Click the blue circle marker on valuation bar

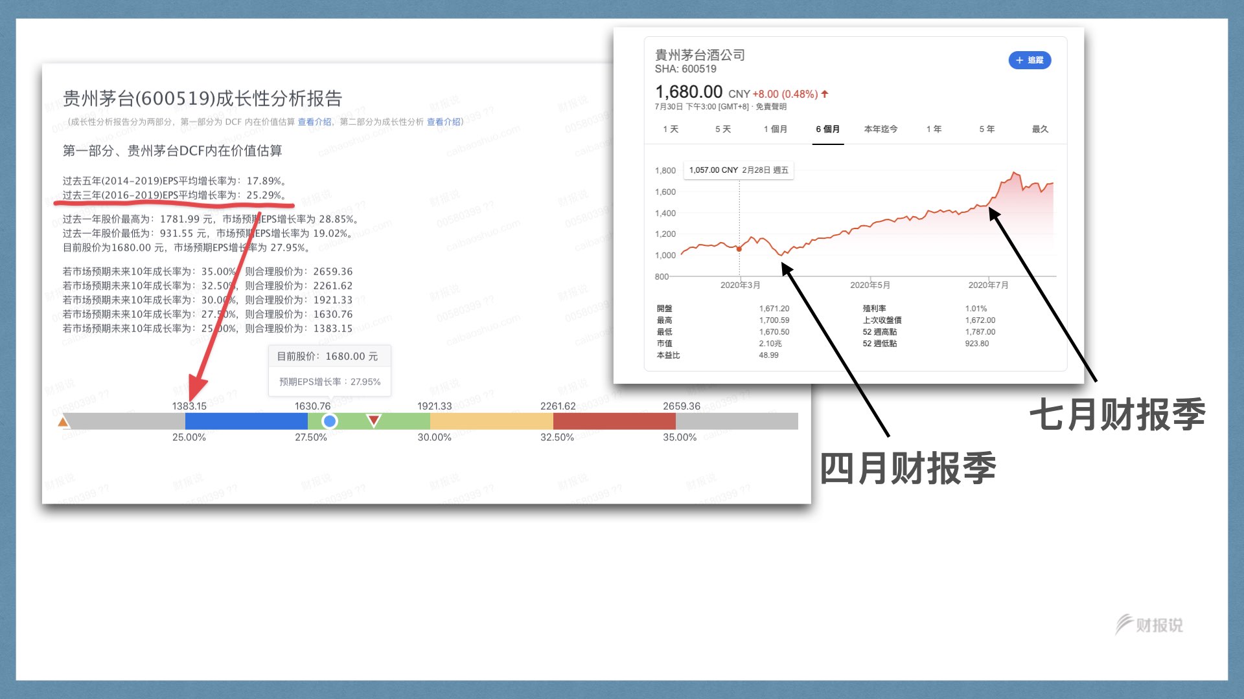(329, 421)
